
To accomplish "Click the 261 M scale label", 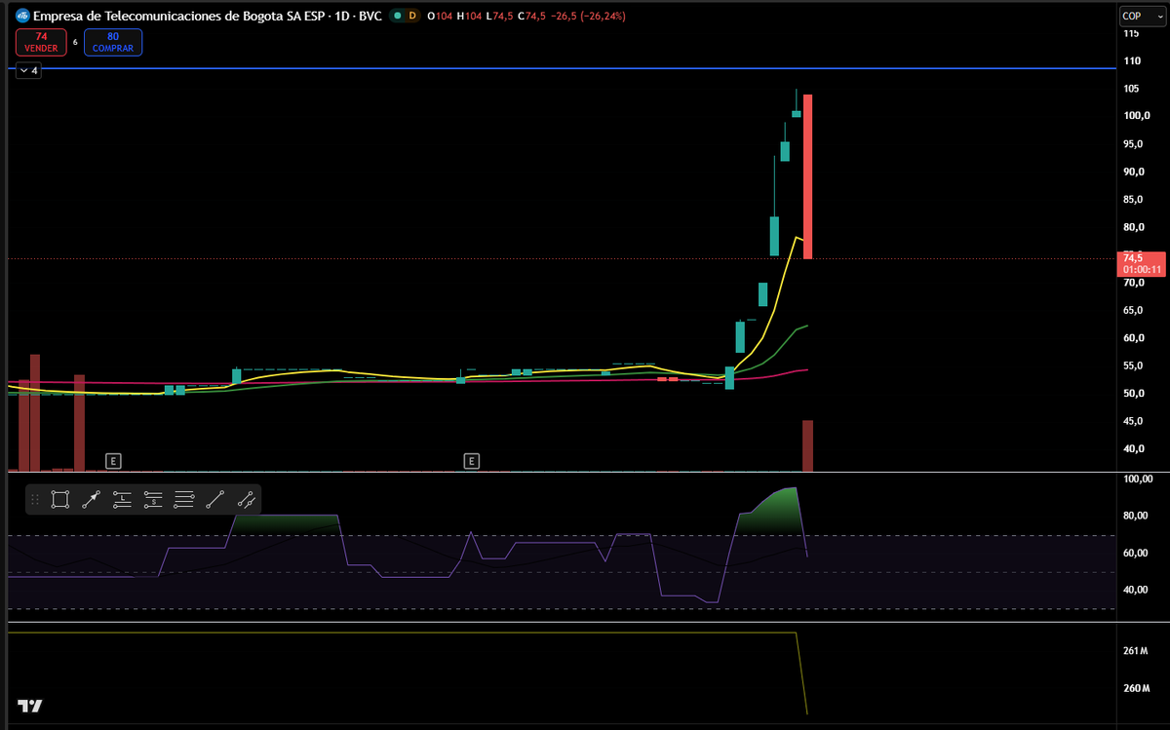I will pos(1136,651).
